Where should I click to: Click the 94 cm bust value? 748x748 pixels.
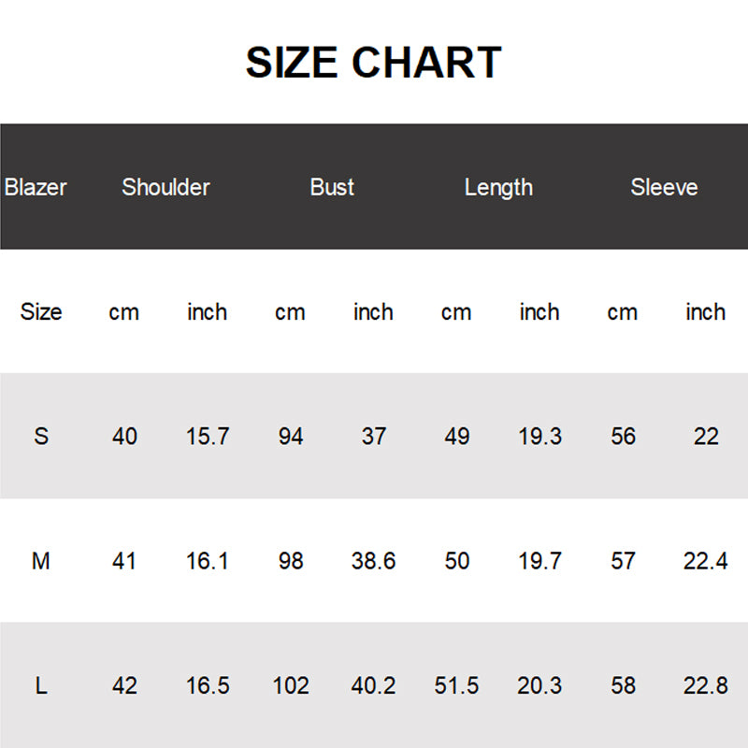point(291,436)
